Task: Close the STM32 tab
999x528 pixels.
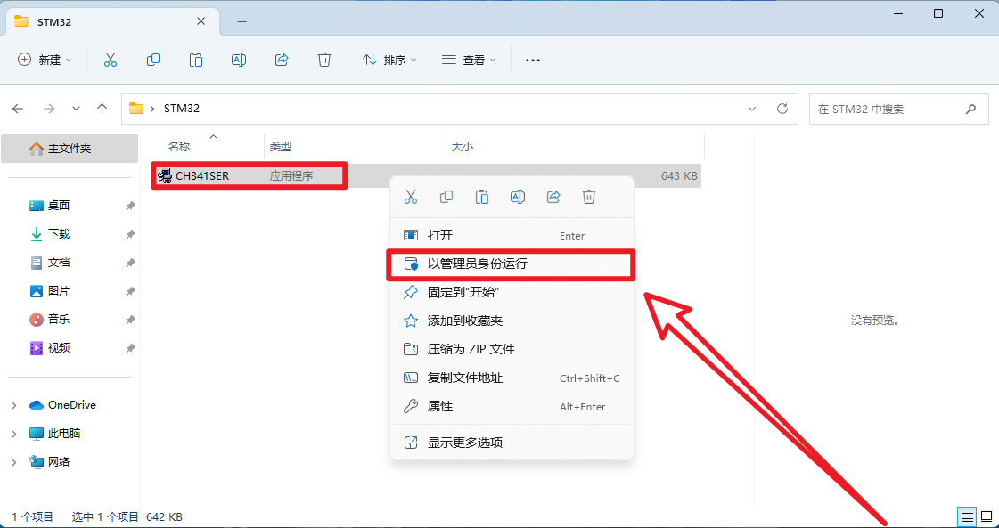Action: pos(201,21)
